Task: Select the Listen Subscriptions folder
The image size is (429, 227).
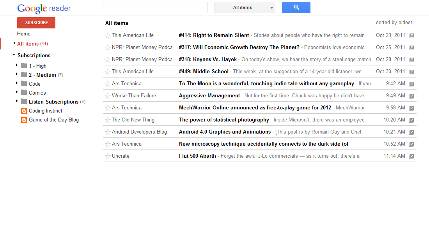Action: [x=53, y=102]
